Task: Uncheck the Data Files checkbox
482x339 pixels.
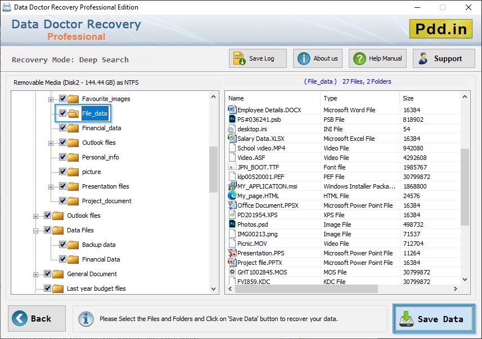Action: click(47, 230)
